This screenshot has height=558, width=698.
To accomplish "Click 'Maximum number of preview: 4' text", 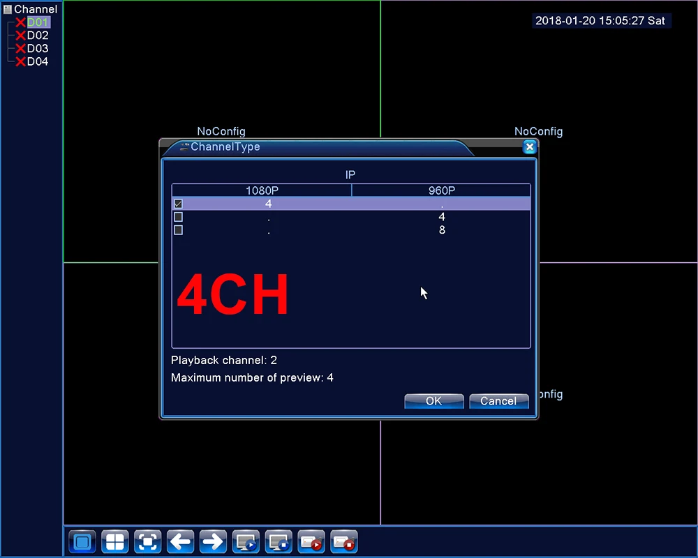I will pyautogui.click(x=252, y=378).
